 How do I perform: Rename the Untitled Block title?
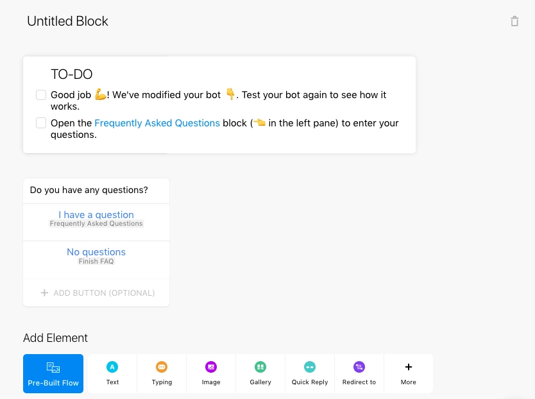67,21
